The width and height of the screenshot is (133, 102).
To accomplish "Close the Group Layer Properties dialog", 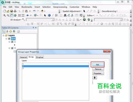I will (107, 51).
